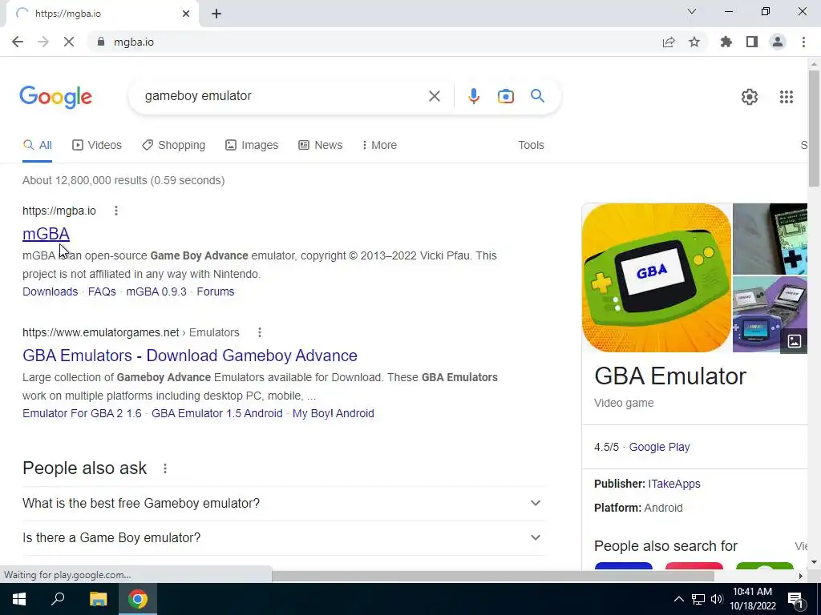Open search Tools
821x615 pixels.
[x=531, y=145]
